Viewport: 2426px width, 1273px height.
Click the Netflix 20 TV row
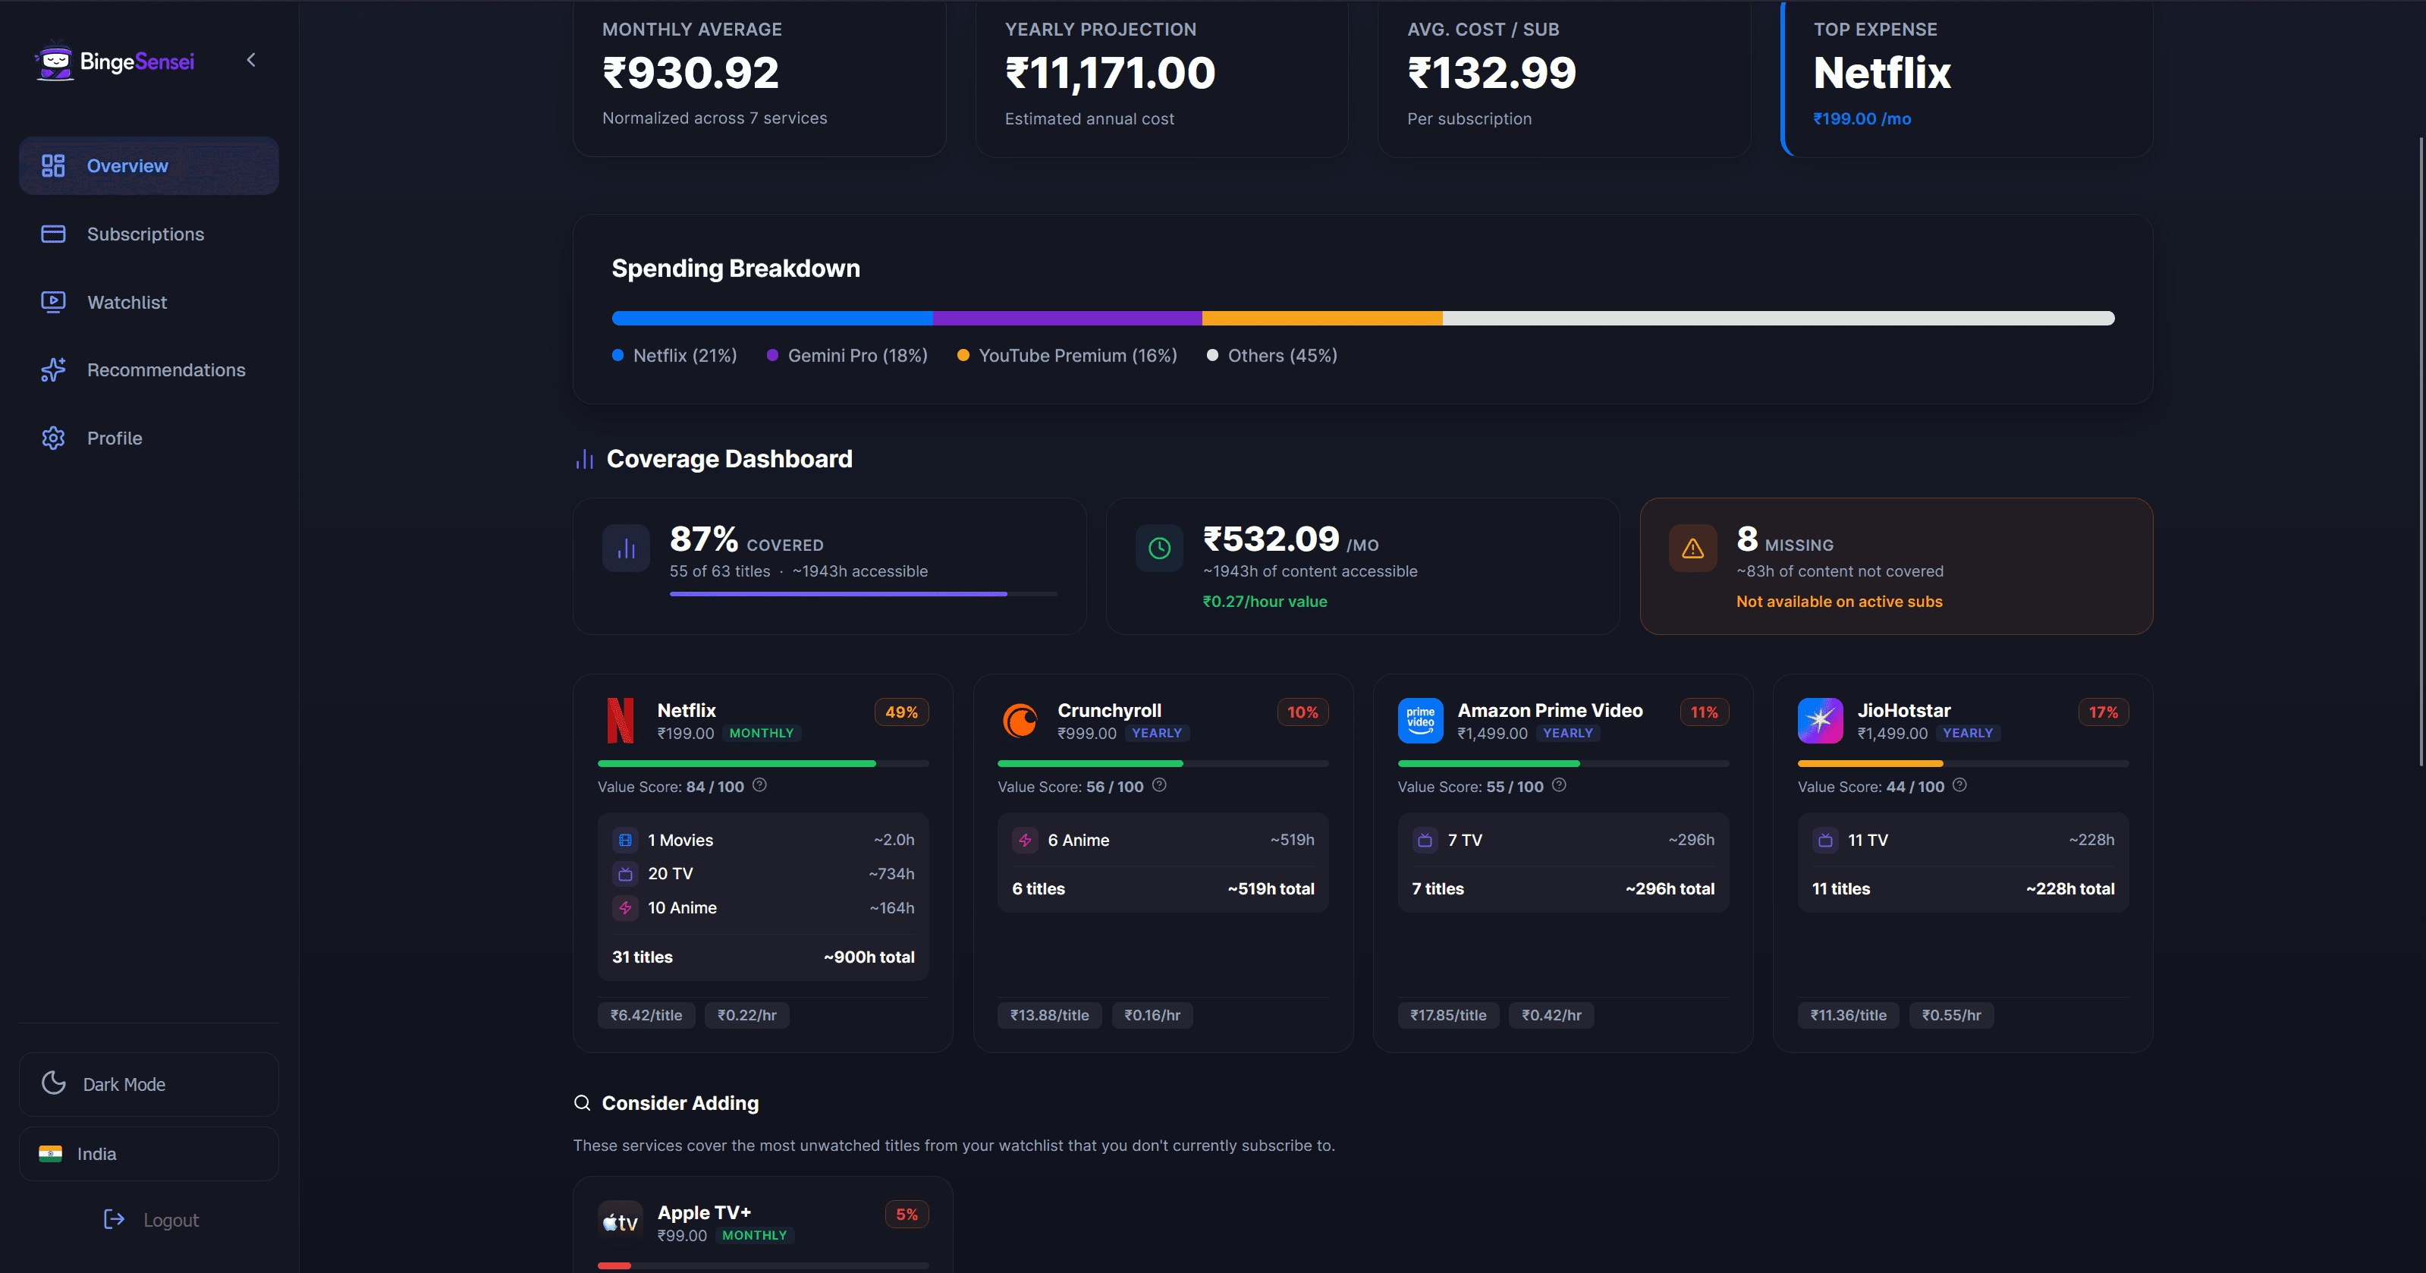(763, 874)
